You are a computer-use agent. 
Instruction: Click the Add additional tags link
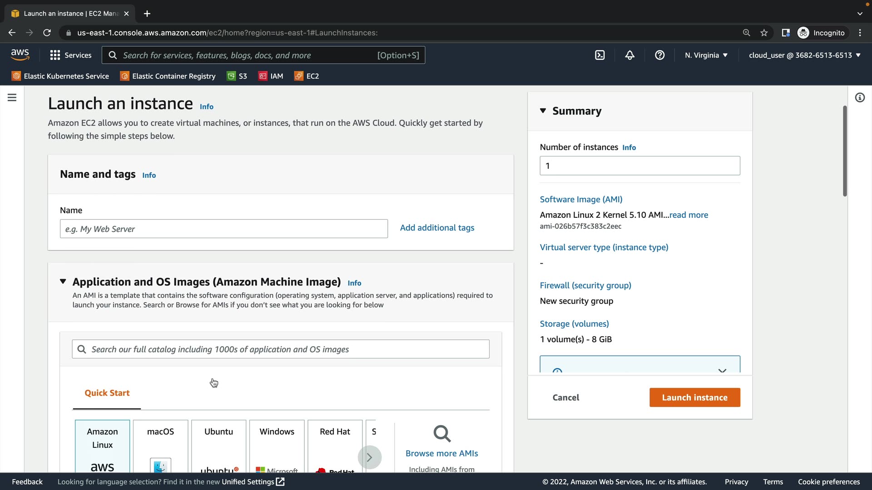click(x=437, y=228)
